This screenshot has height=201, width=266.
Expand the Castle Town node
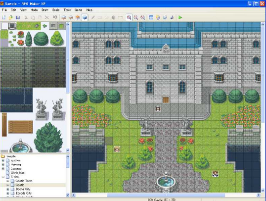point(8,181)
